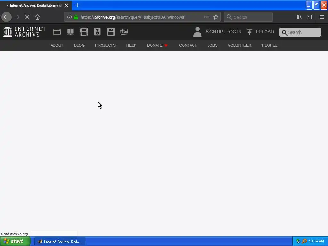Show site information icon in address bar
This screenshot has height=246, width=328.
click(x=70, y=17)
